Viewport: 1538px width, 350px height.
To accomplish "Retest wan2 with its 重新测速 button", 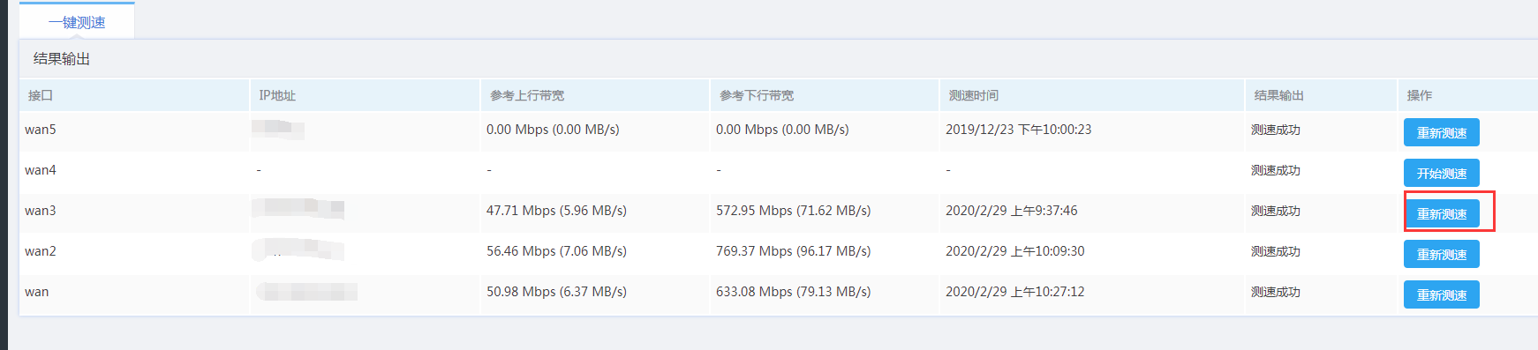I will coord(1441,254).
